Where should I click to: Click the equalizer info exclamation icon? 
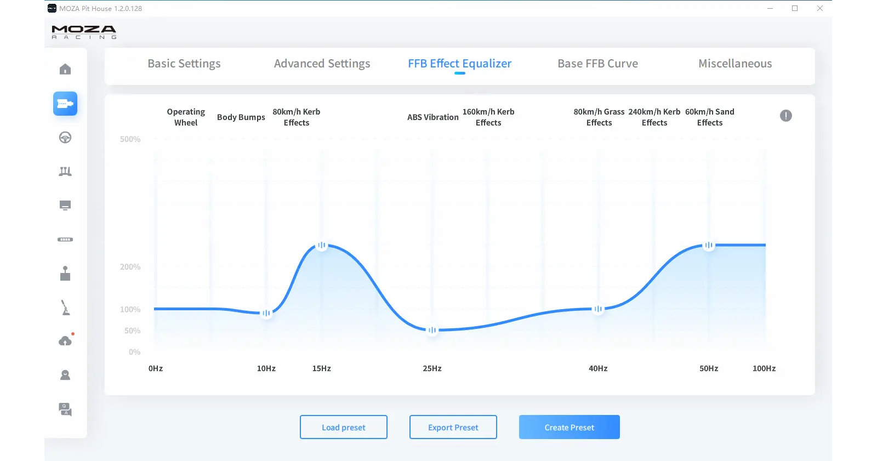pos(785,116)
